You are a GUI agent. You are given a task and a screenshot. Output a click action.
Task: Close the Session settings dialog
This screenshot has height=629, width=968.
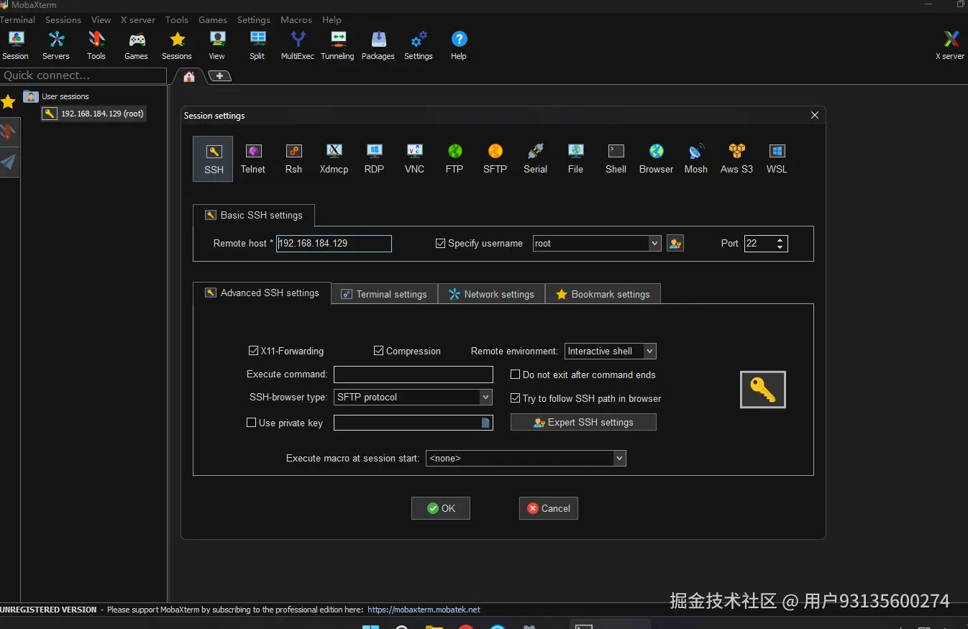click(815, 115)
